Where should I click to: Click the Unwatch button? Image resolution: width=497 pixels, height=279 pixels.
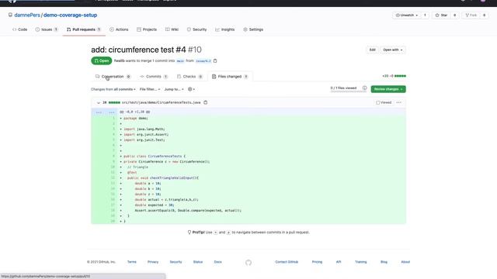click(407, 15)
